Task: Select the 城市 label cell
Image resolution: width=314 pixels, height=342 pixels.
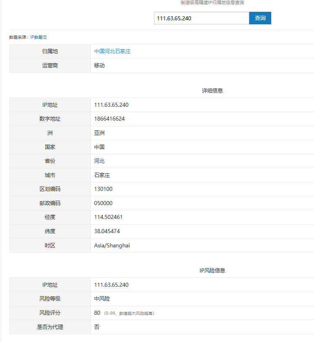Action: point(50,175)
